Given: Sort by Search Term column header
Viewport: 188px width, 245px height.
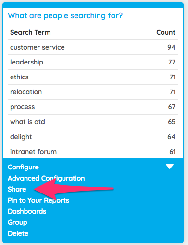Looking at the screenshot, I should tap(30, 32).
